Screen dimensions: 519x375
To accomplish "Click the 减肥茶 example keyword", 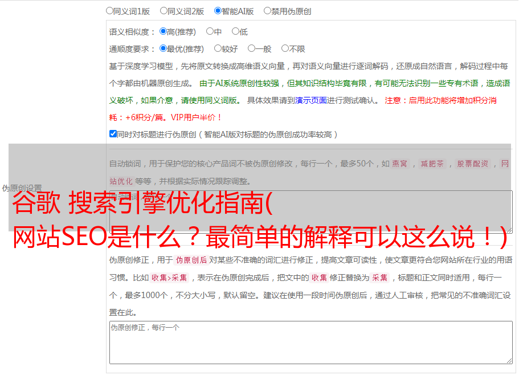I will click(432, 164).
